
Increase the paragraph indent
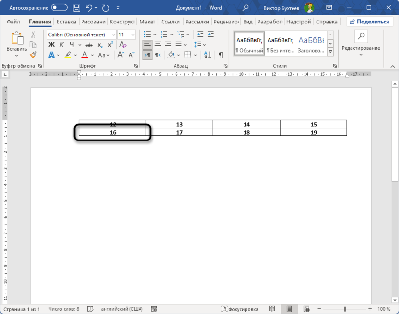[211, 35]
